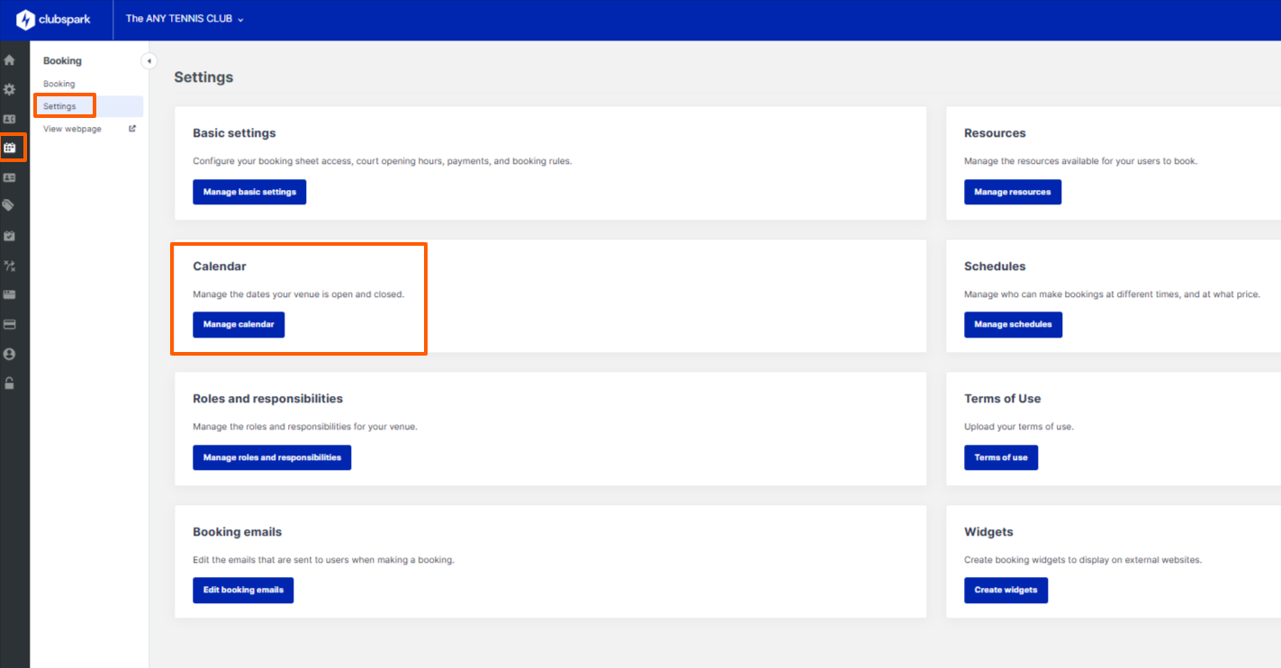The height and width of the screenshot is (668, 1281).
Task: Click Create widgets button
Action: [1006, 591]
